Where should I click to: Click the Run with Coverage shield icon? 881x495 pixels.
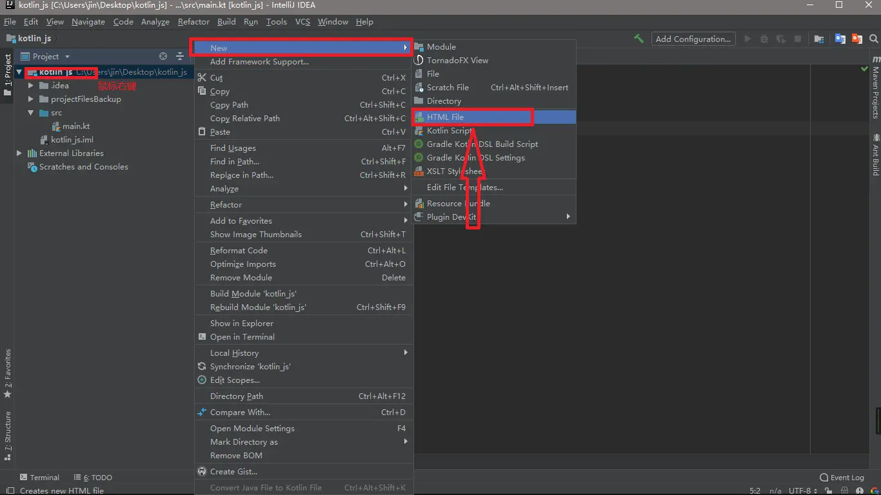pos(781,39)
